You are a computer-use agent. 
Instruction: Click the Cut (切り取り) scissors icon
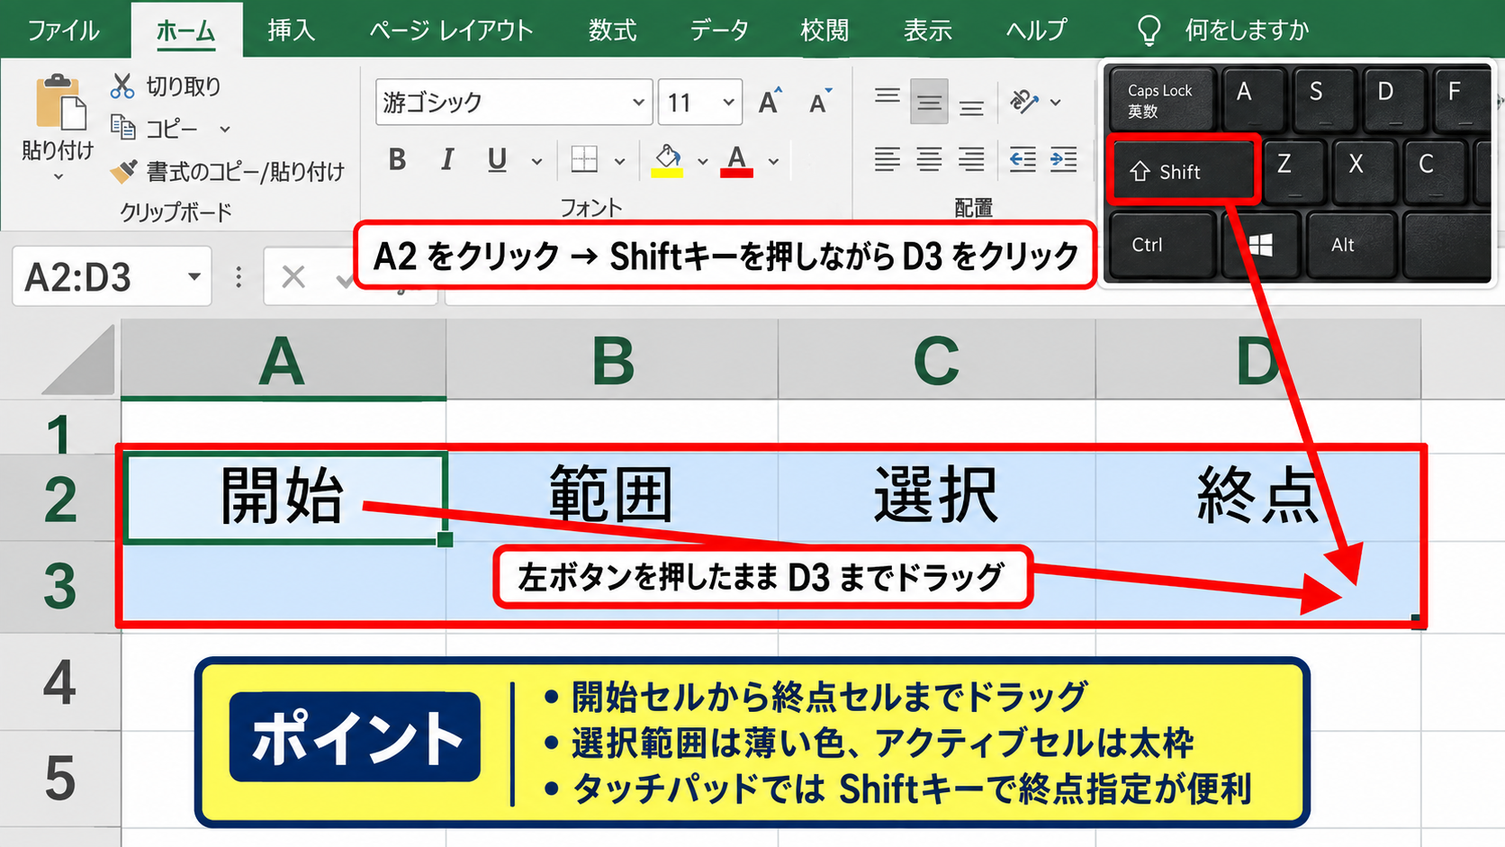pos(122,86)
